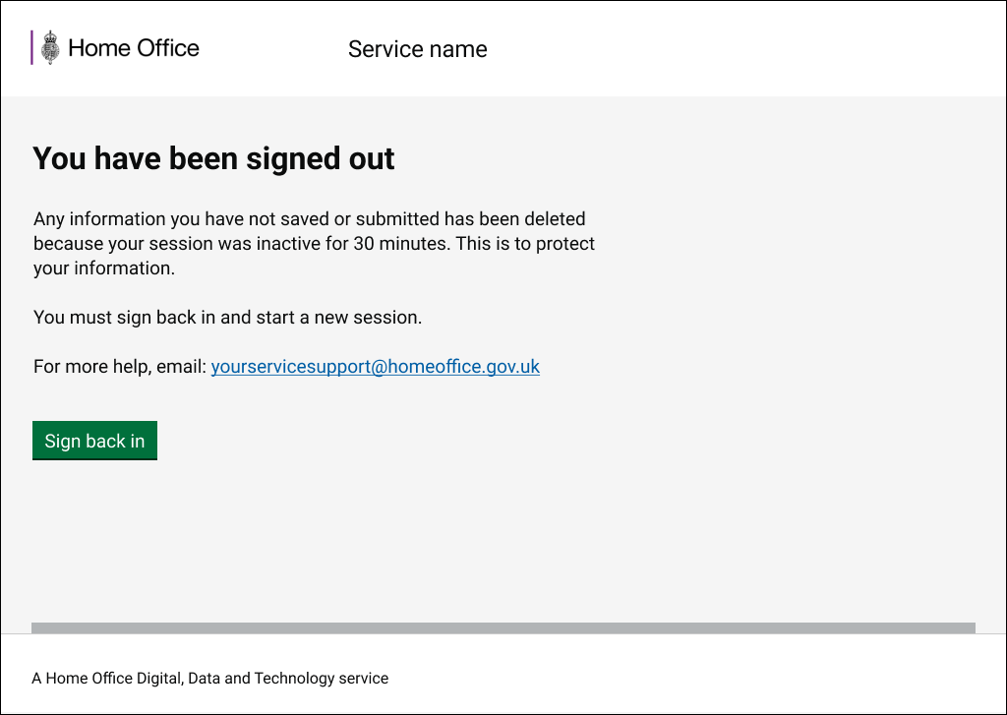Click the Home Office royal crest icon
1007x715 pixels.
click(50, 48)
